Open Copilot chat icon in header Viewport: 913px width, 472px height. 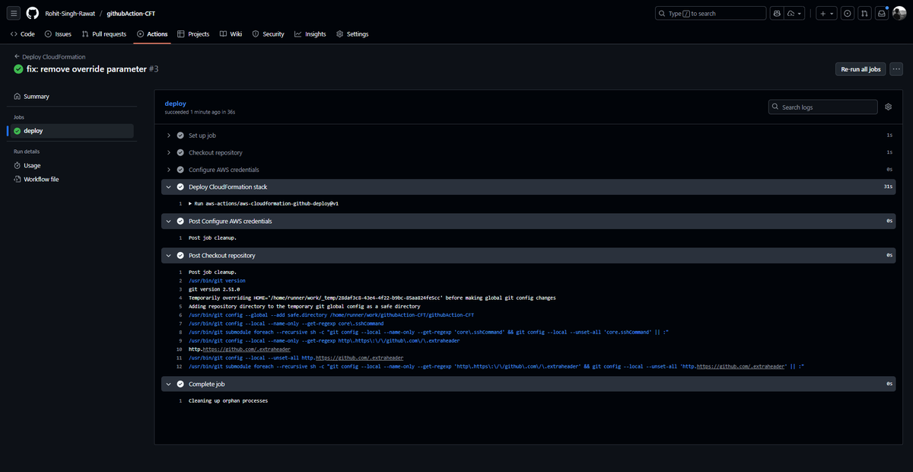click(x=776, y=13)
